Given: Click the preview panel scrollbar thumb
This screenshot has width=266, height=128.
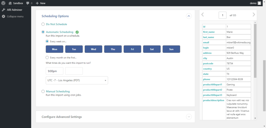Looking at the screenshot, I should (255, 51).
